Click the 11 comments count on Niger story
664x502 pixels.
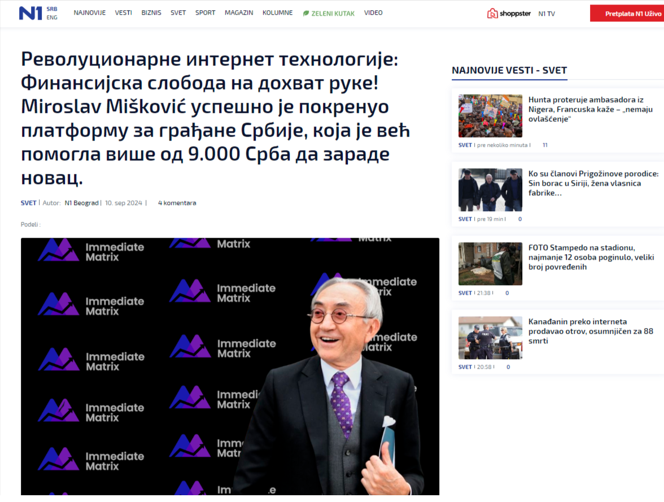point(545,145)
